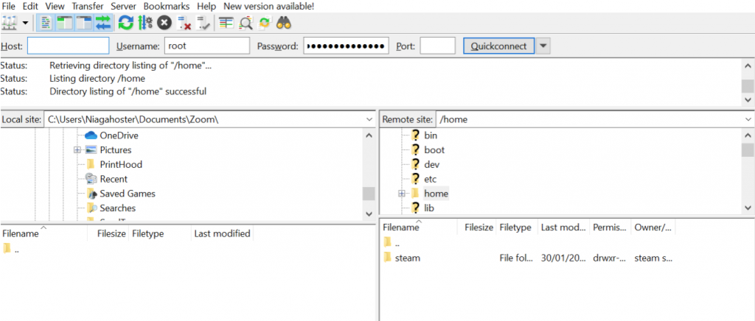Select OneDrive in the local tree
Screen dimensions: 755x321
pyautogui.click(x=119, y=135)
